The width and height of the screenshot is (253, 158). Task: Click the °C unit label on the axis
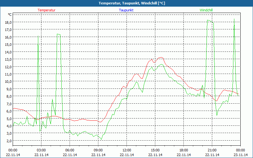click(x=10, y=15)
